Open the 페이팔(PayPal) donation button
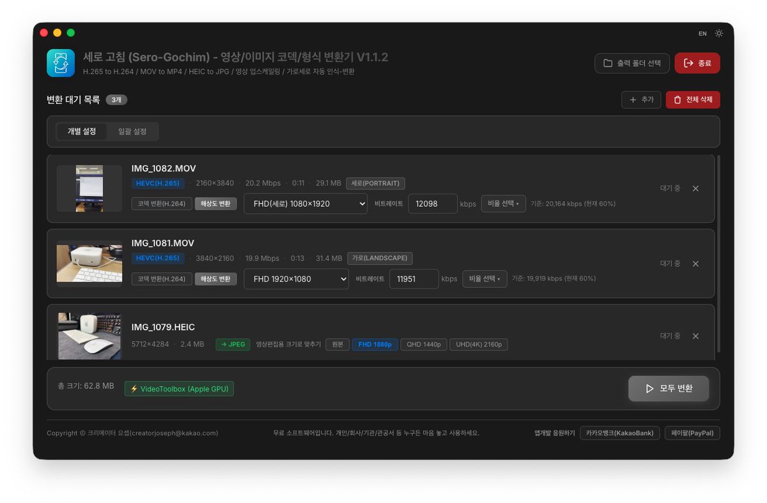This screenshot has height=503, width=767. tap(692, 433)
